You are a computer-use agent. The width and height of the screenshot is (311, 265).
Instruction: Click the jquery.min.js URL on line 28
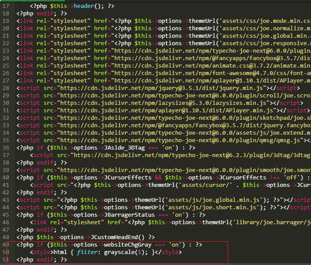click(161, 88)
